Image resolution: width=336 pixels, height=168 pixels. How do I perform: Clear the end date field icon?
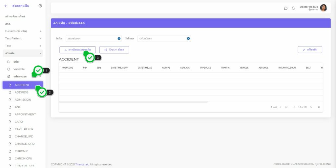(188, 38)
